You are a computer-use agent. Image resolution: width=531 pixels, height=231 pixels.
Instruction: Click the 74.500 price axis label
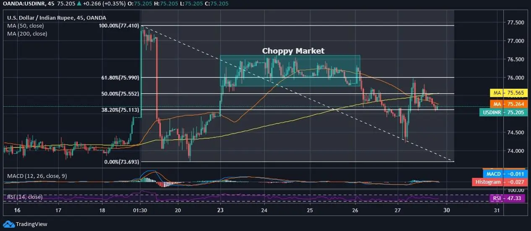coord(515,133)
